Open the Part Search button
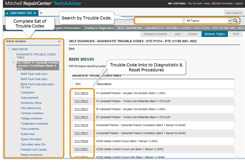 [233, 13]
